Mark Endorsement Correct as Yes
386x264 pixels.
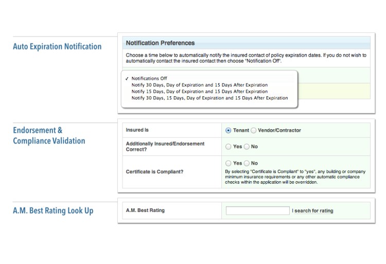point(229,147)
